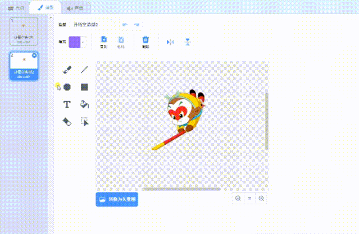The image size is (359, 234).
Task: Choose the Select (marquee) tool
Action: (x=84, y=122)
